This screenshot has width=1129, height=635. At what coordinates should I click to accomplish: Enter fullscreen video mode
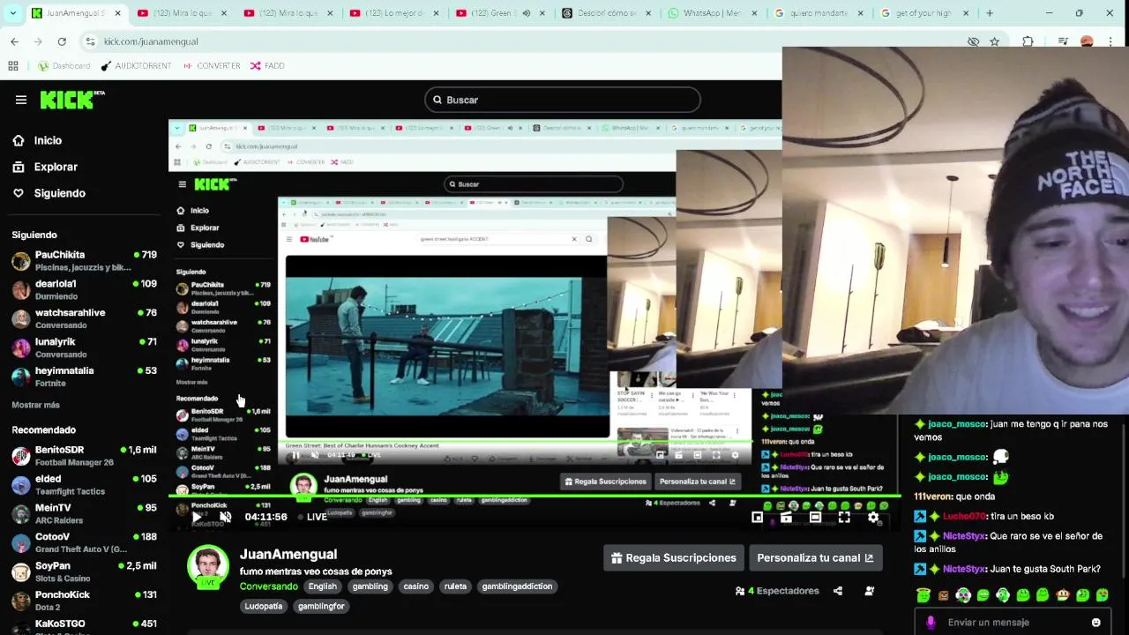[x=844, y=518]
